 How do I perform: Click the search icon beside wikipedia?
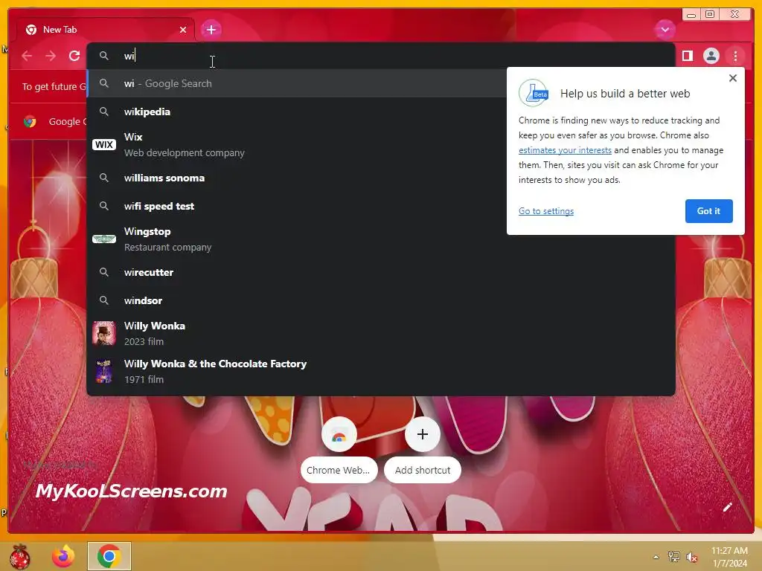(x=104, y=112)
